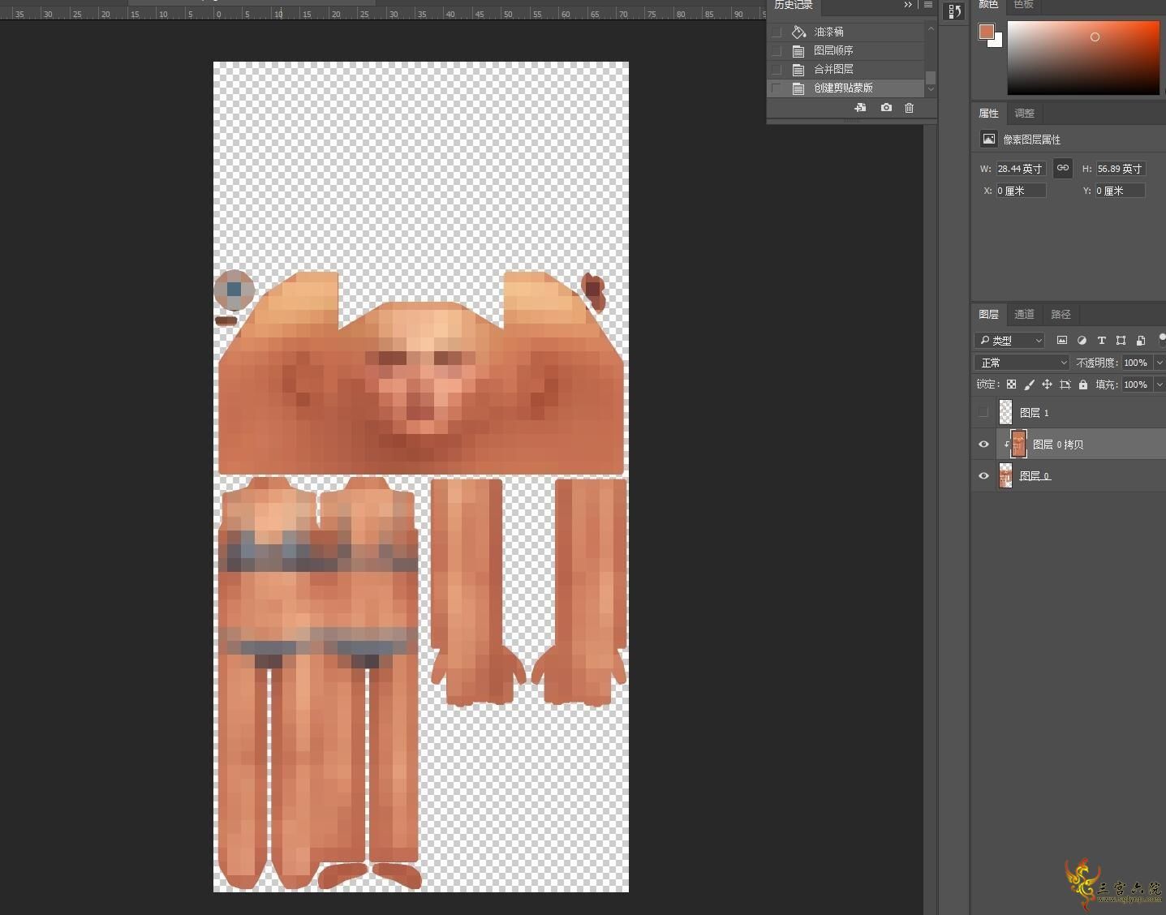
Task: Hide layer 图层 0 with eye icon
Action: [983, 476]
